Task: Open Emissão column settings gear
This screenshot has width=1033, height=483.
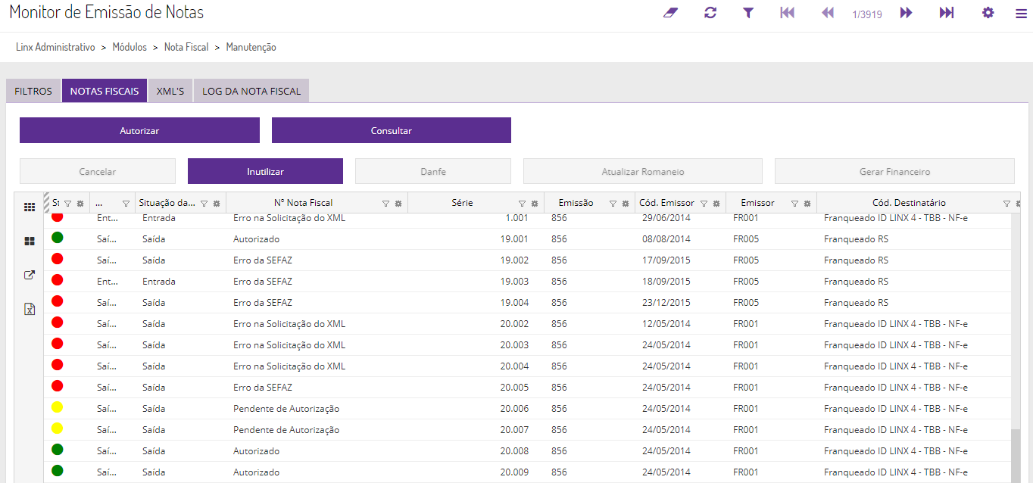Action: [626, 204]
